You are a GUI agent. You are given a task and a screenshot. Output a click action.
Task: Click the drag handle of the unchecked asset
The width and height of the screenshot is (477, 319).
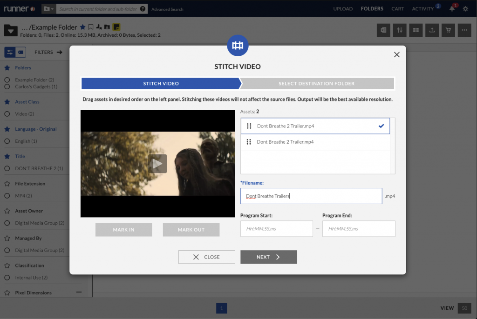pos(249,142)
